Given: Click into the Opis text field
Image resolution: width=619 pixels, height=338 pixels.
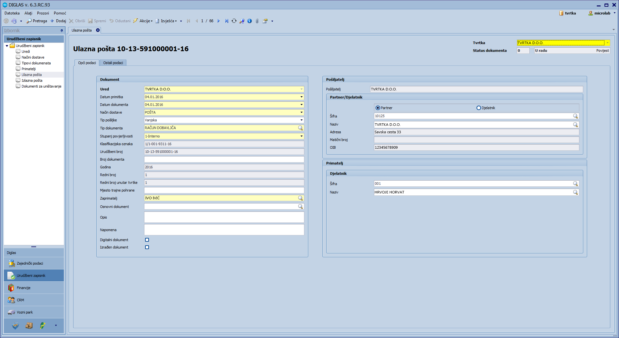Looking at the screenshot, I should (x=224, y=217).
